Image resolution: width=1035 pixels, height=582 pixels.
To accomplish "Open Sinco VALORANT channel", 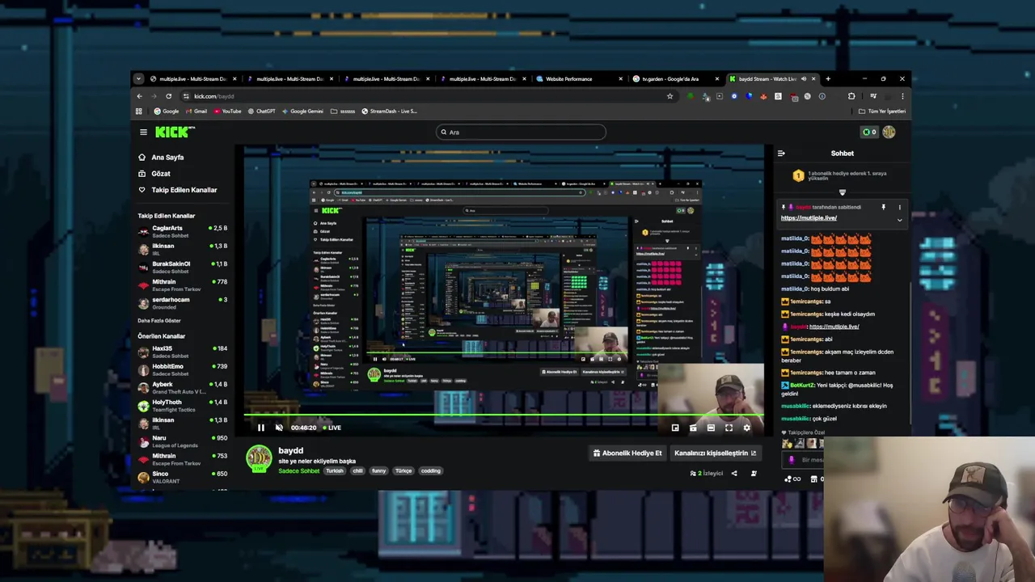I will (183, 477).
